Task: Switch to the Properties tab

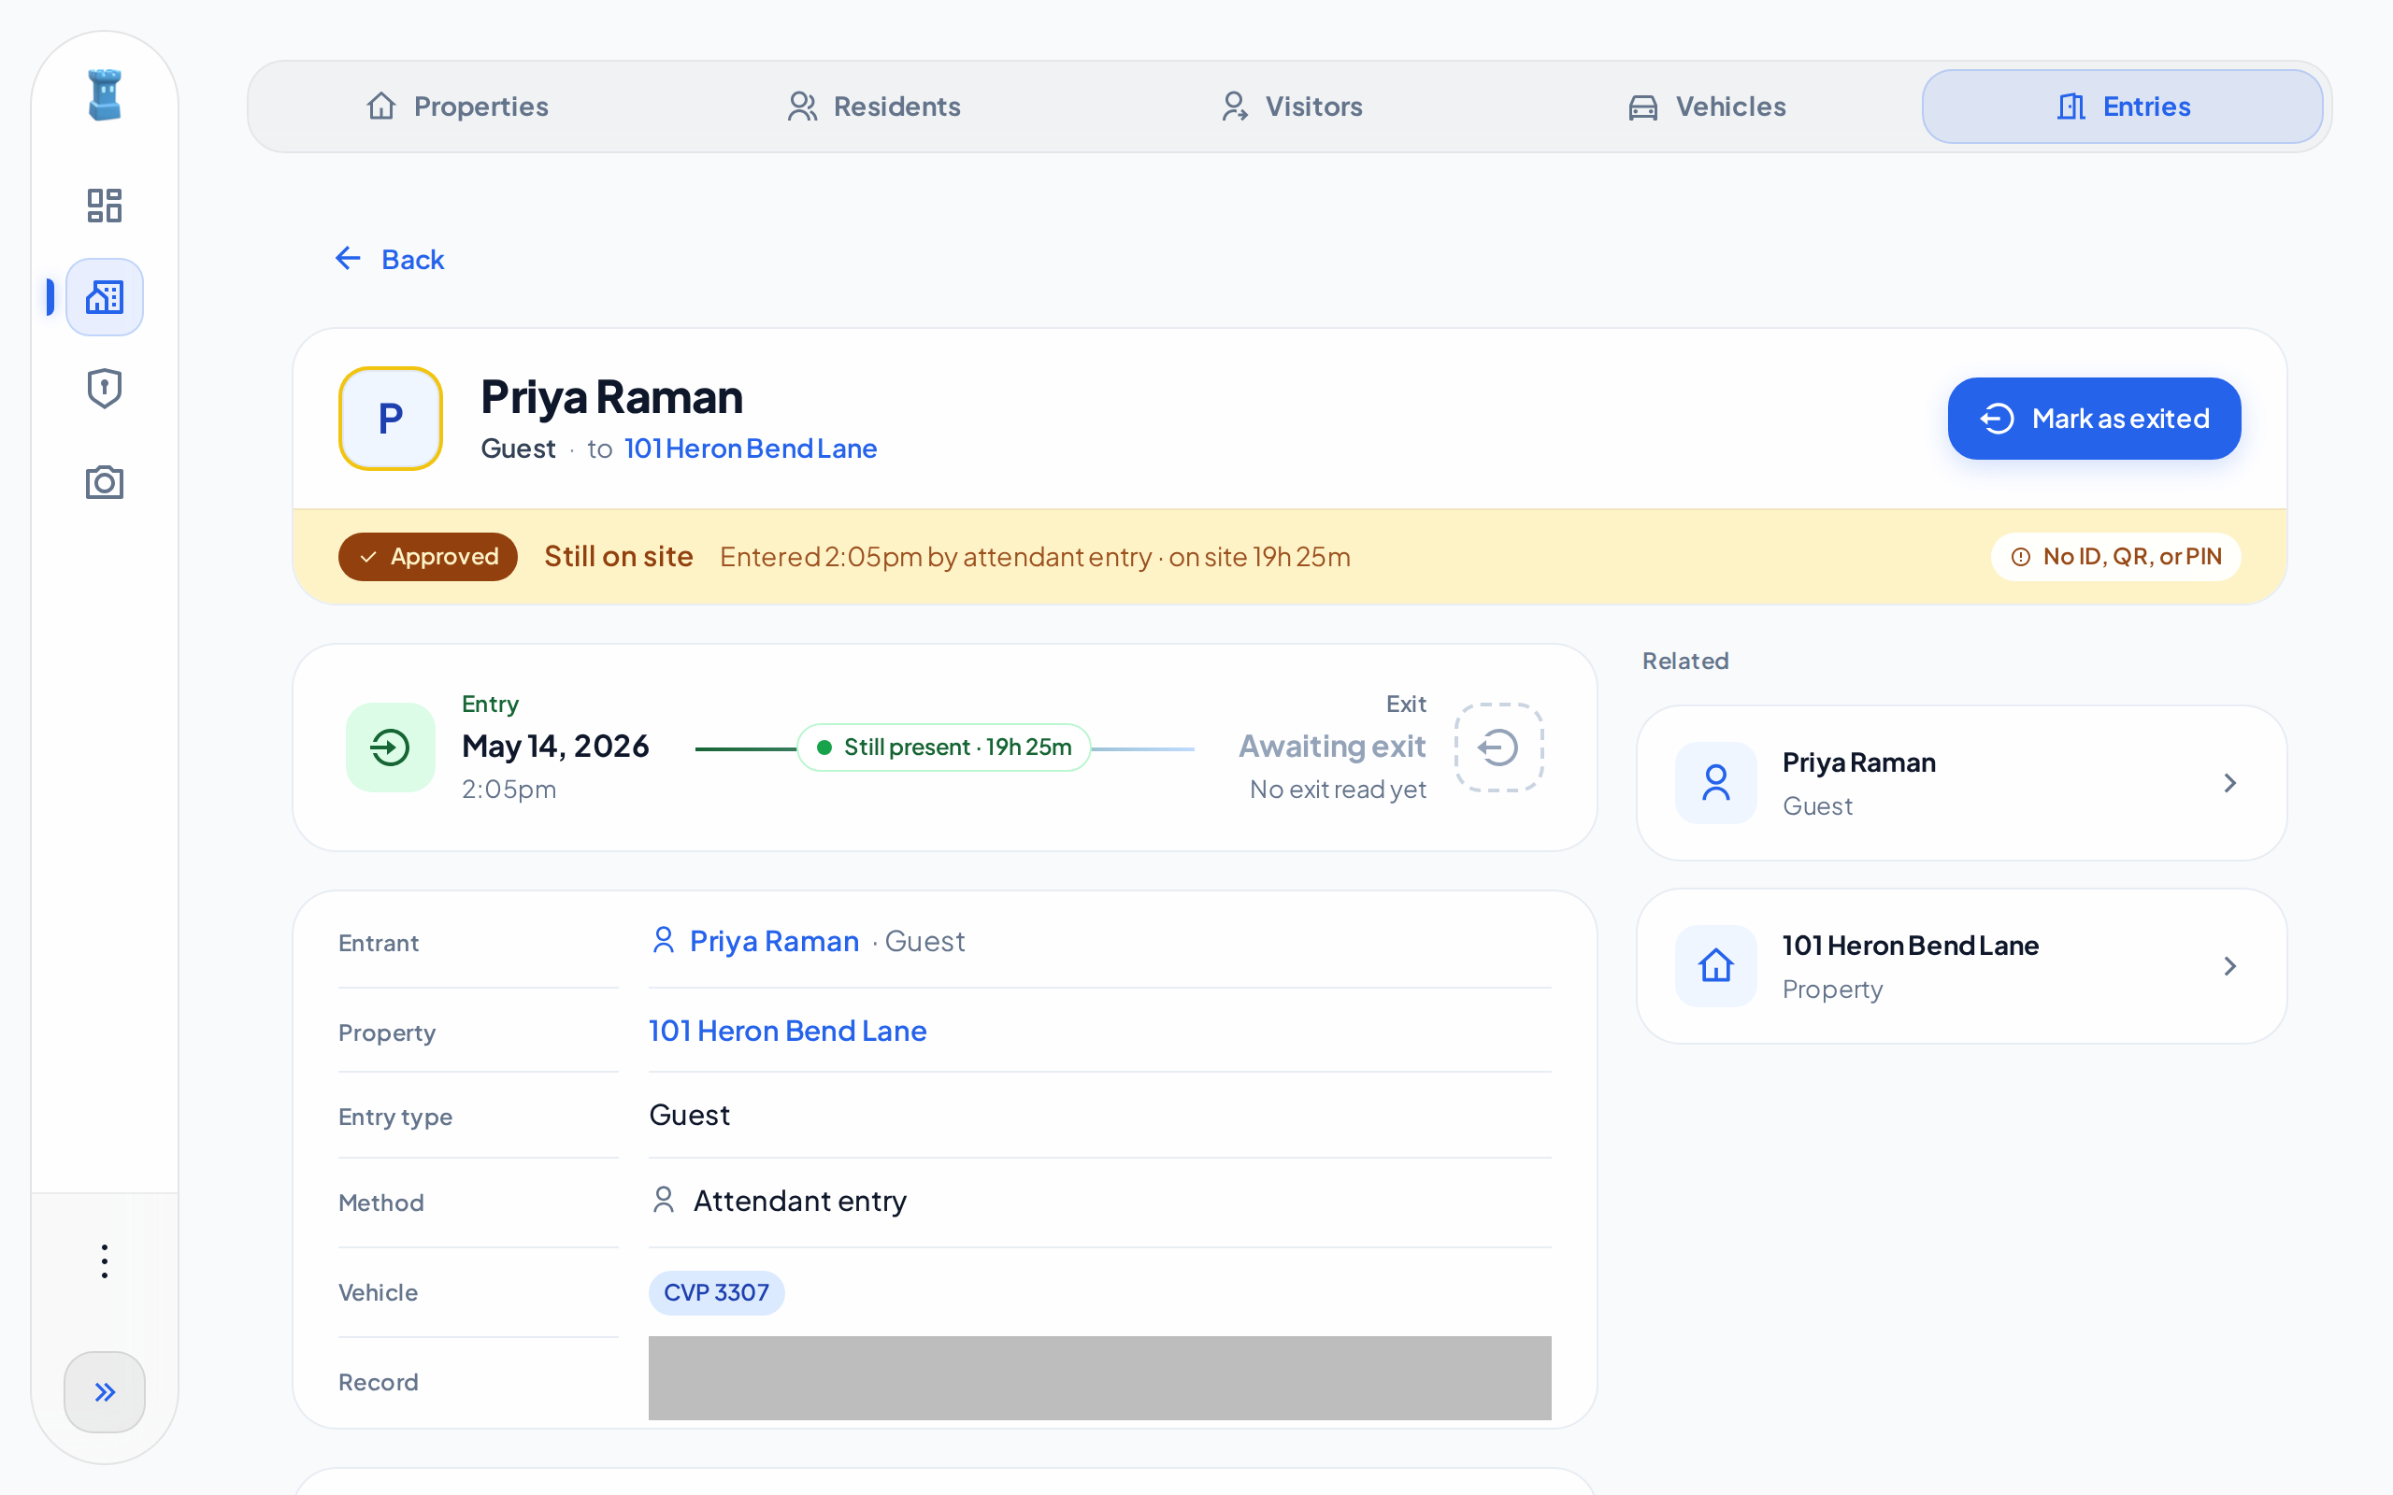Action: (456, 107)
